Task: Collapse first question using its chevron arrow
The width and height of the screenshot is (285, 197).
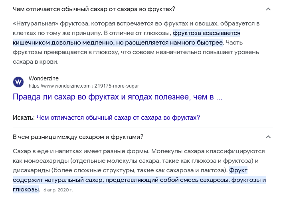Action: click(x=268, y=9)
